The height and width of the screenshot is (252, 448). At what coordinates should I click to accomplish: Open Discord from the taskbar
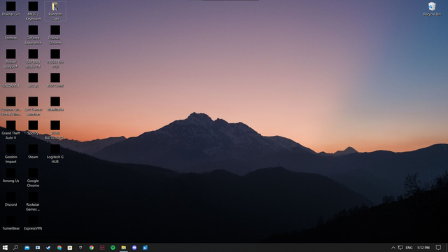pos(134,248)
